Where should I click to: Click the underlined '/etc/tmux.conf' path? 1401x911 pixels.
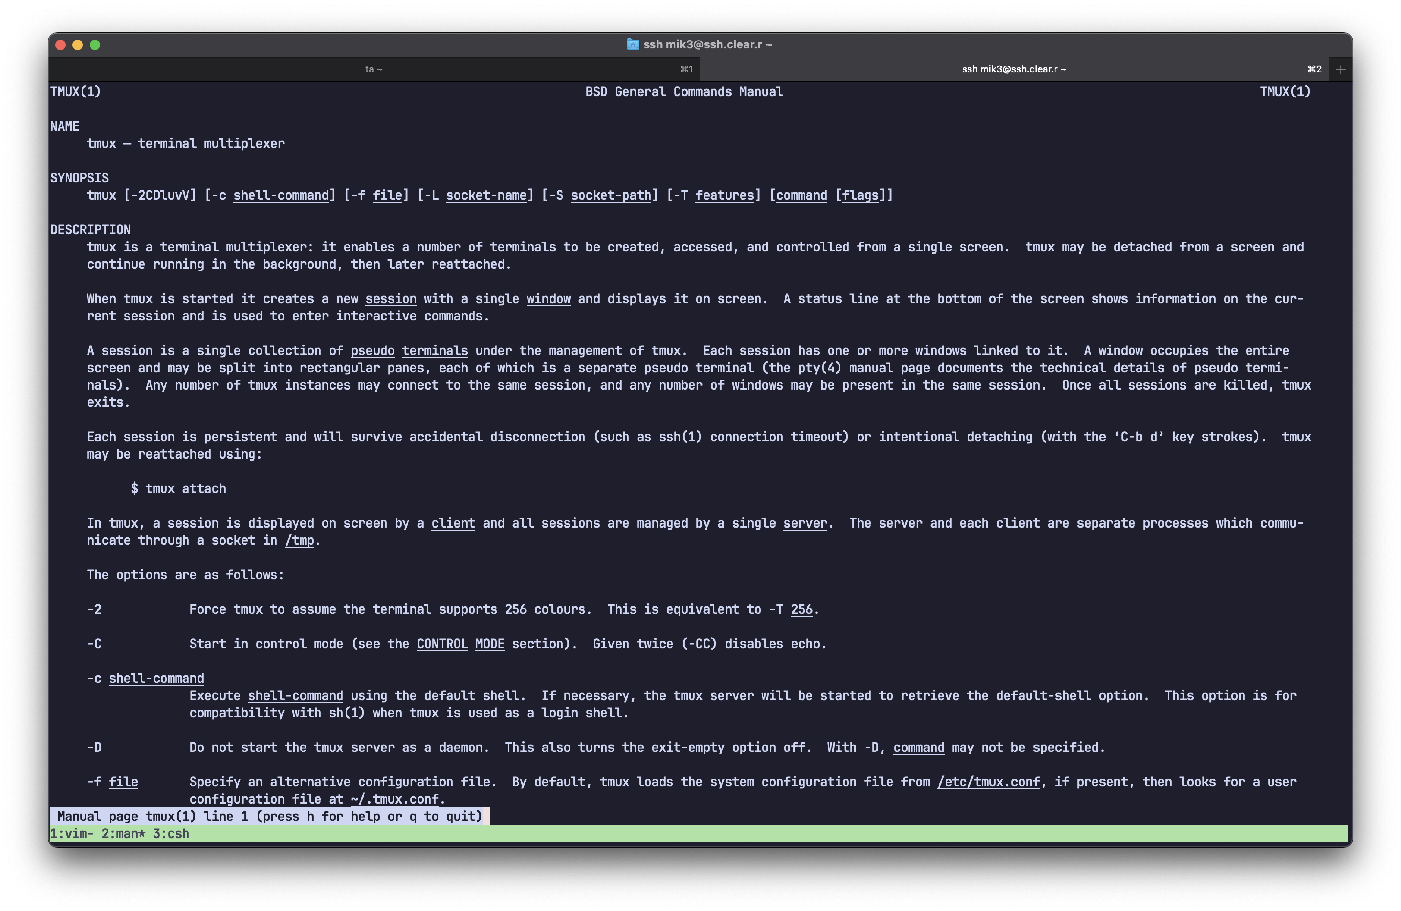[x=989, y=782]
